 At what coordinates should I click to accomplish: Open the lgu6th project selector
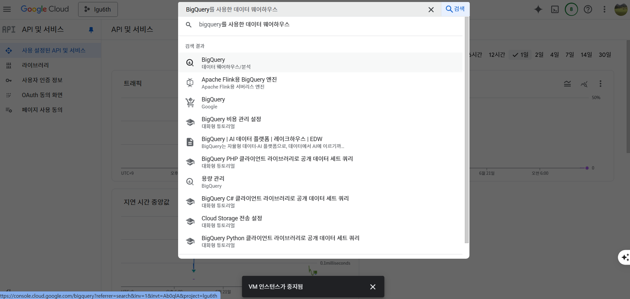[98, 9]
